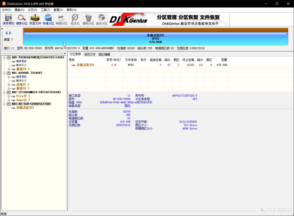Select HD2:ST1000DM010 disk in the tree
Screen dimensions: 294x216
pyautogui.click(x=36, y=92)
